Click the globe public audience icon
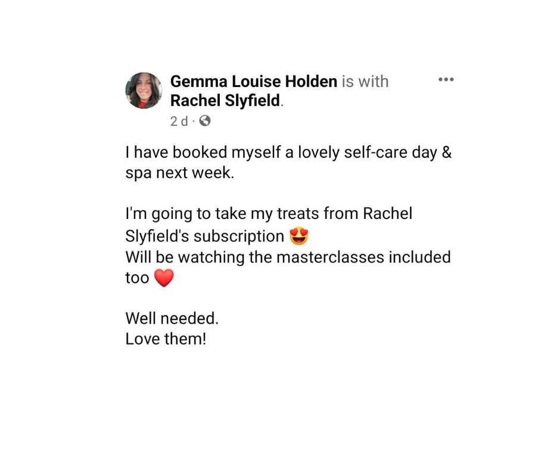 [205, 121]
